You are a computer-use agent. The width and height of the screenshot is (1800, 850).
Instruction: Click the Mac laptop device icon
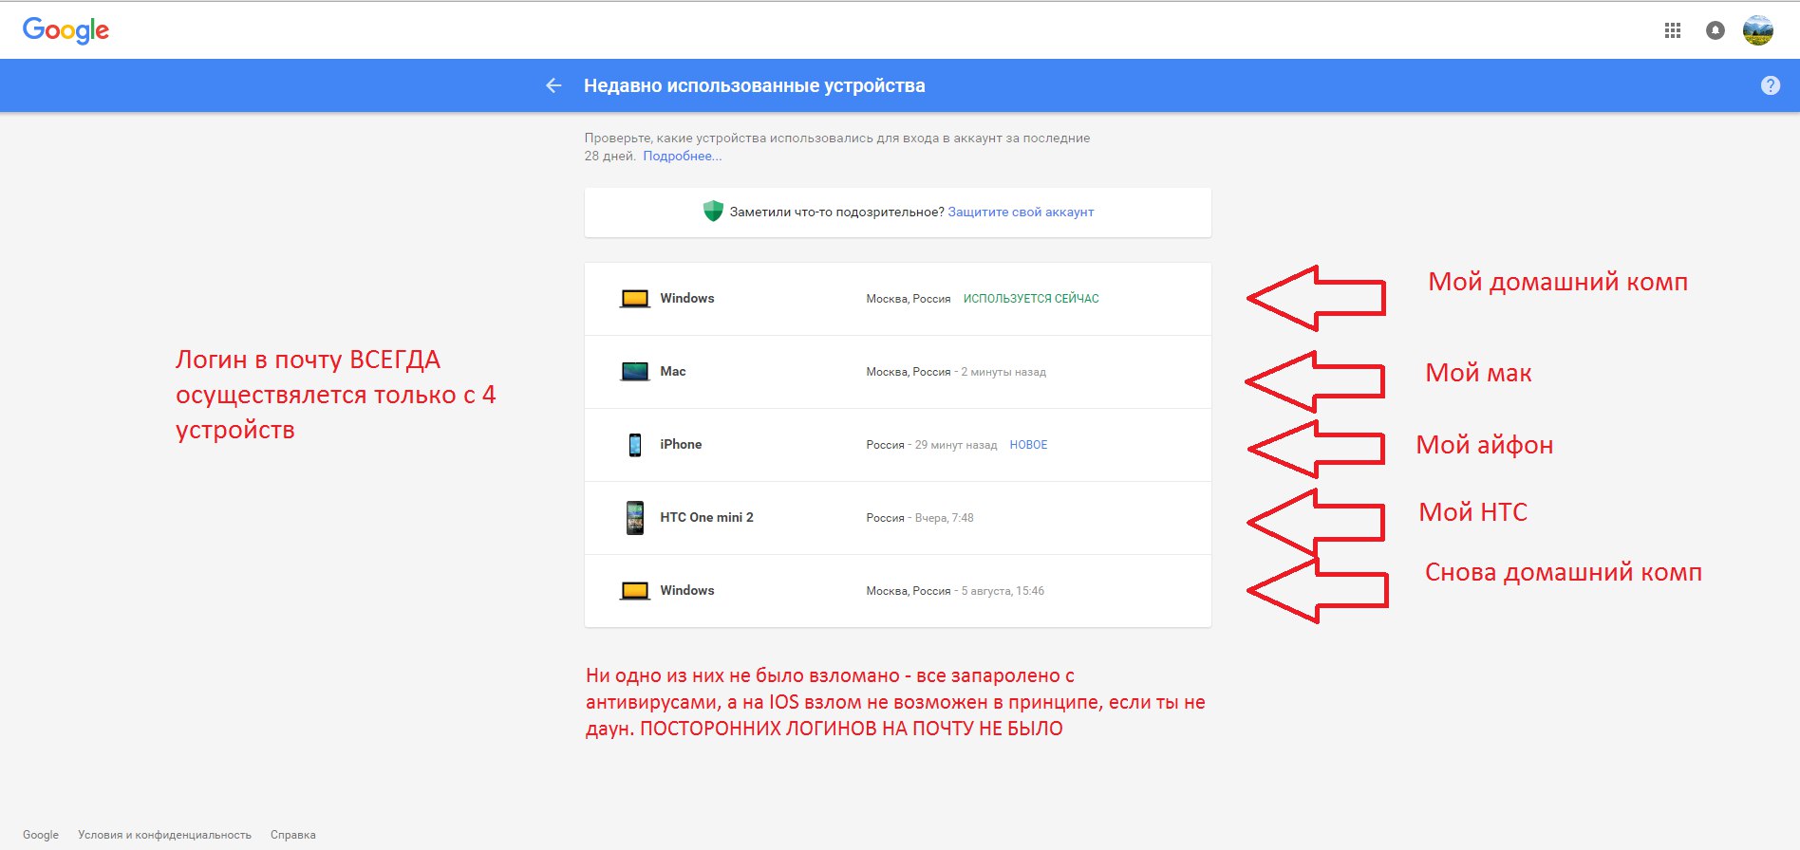634,372
